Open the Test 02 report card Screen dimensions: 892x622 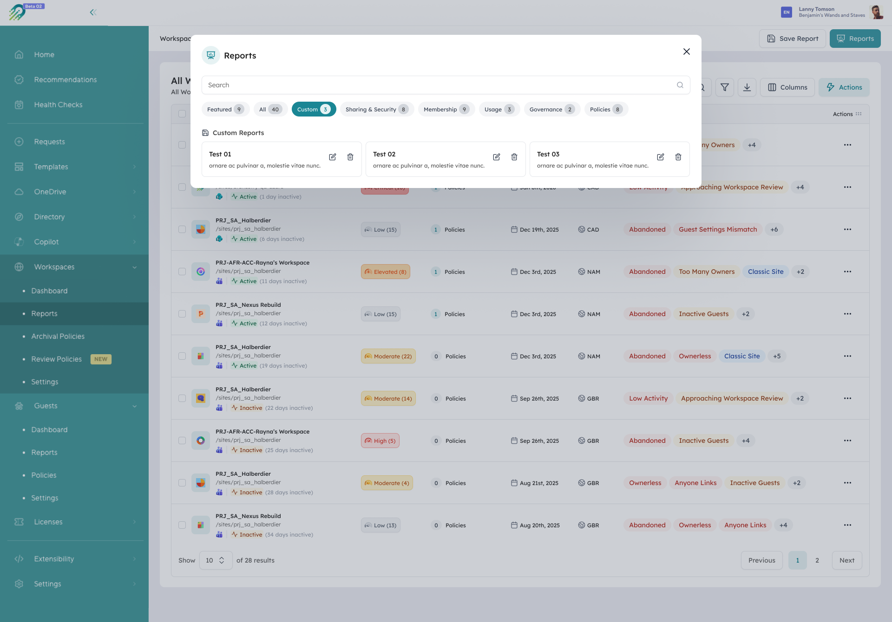[446, 159]
